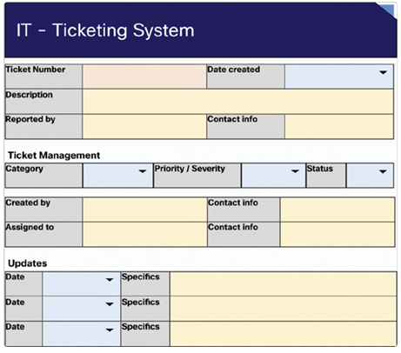
Task: Click the second Specifics text field
Action: pos(284,309)
